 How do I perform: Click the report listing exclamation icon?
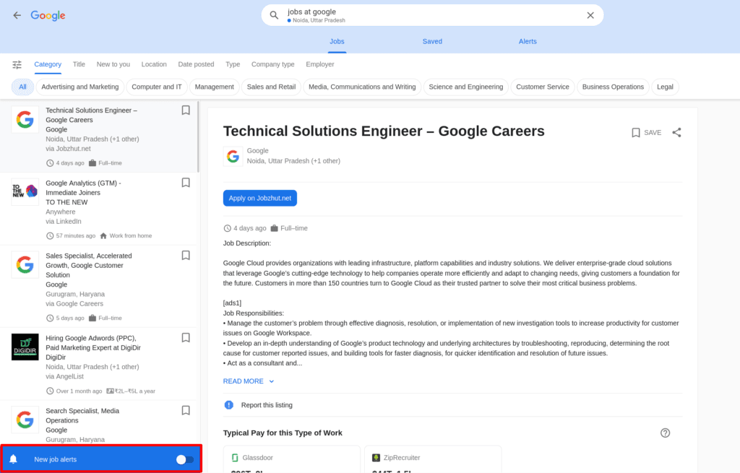(229, 405)
